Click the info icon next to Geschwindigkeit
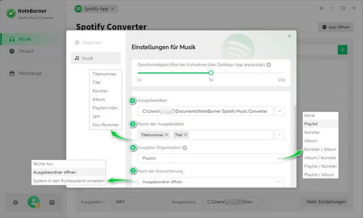The image size is (363, 218). 269,65
